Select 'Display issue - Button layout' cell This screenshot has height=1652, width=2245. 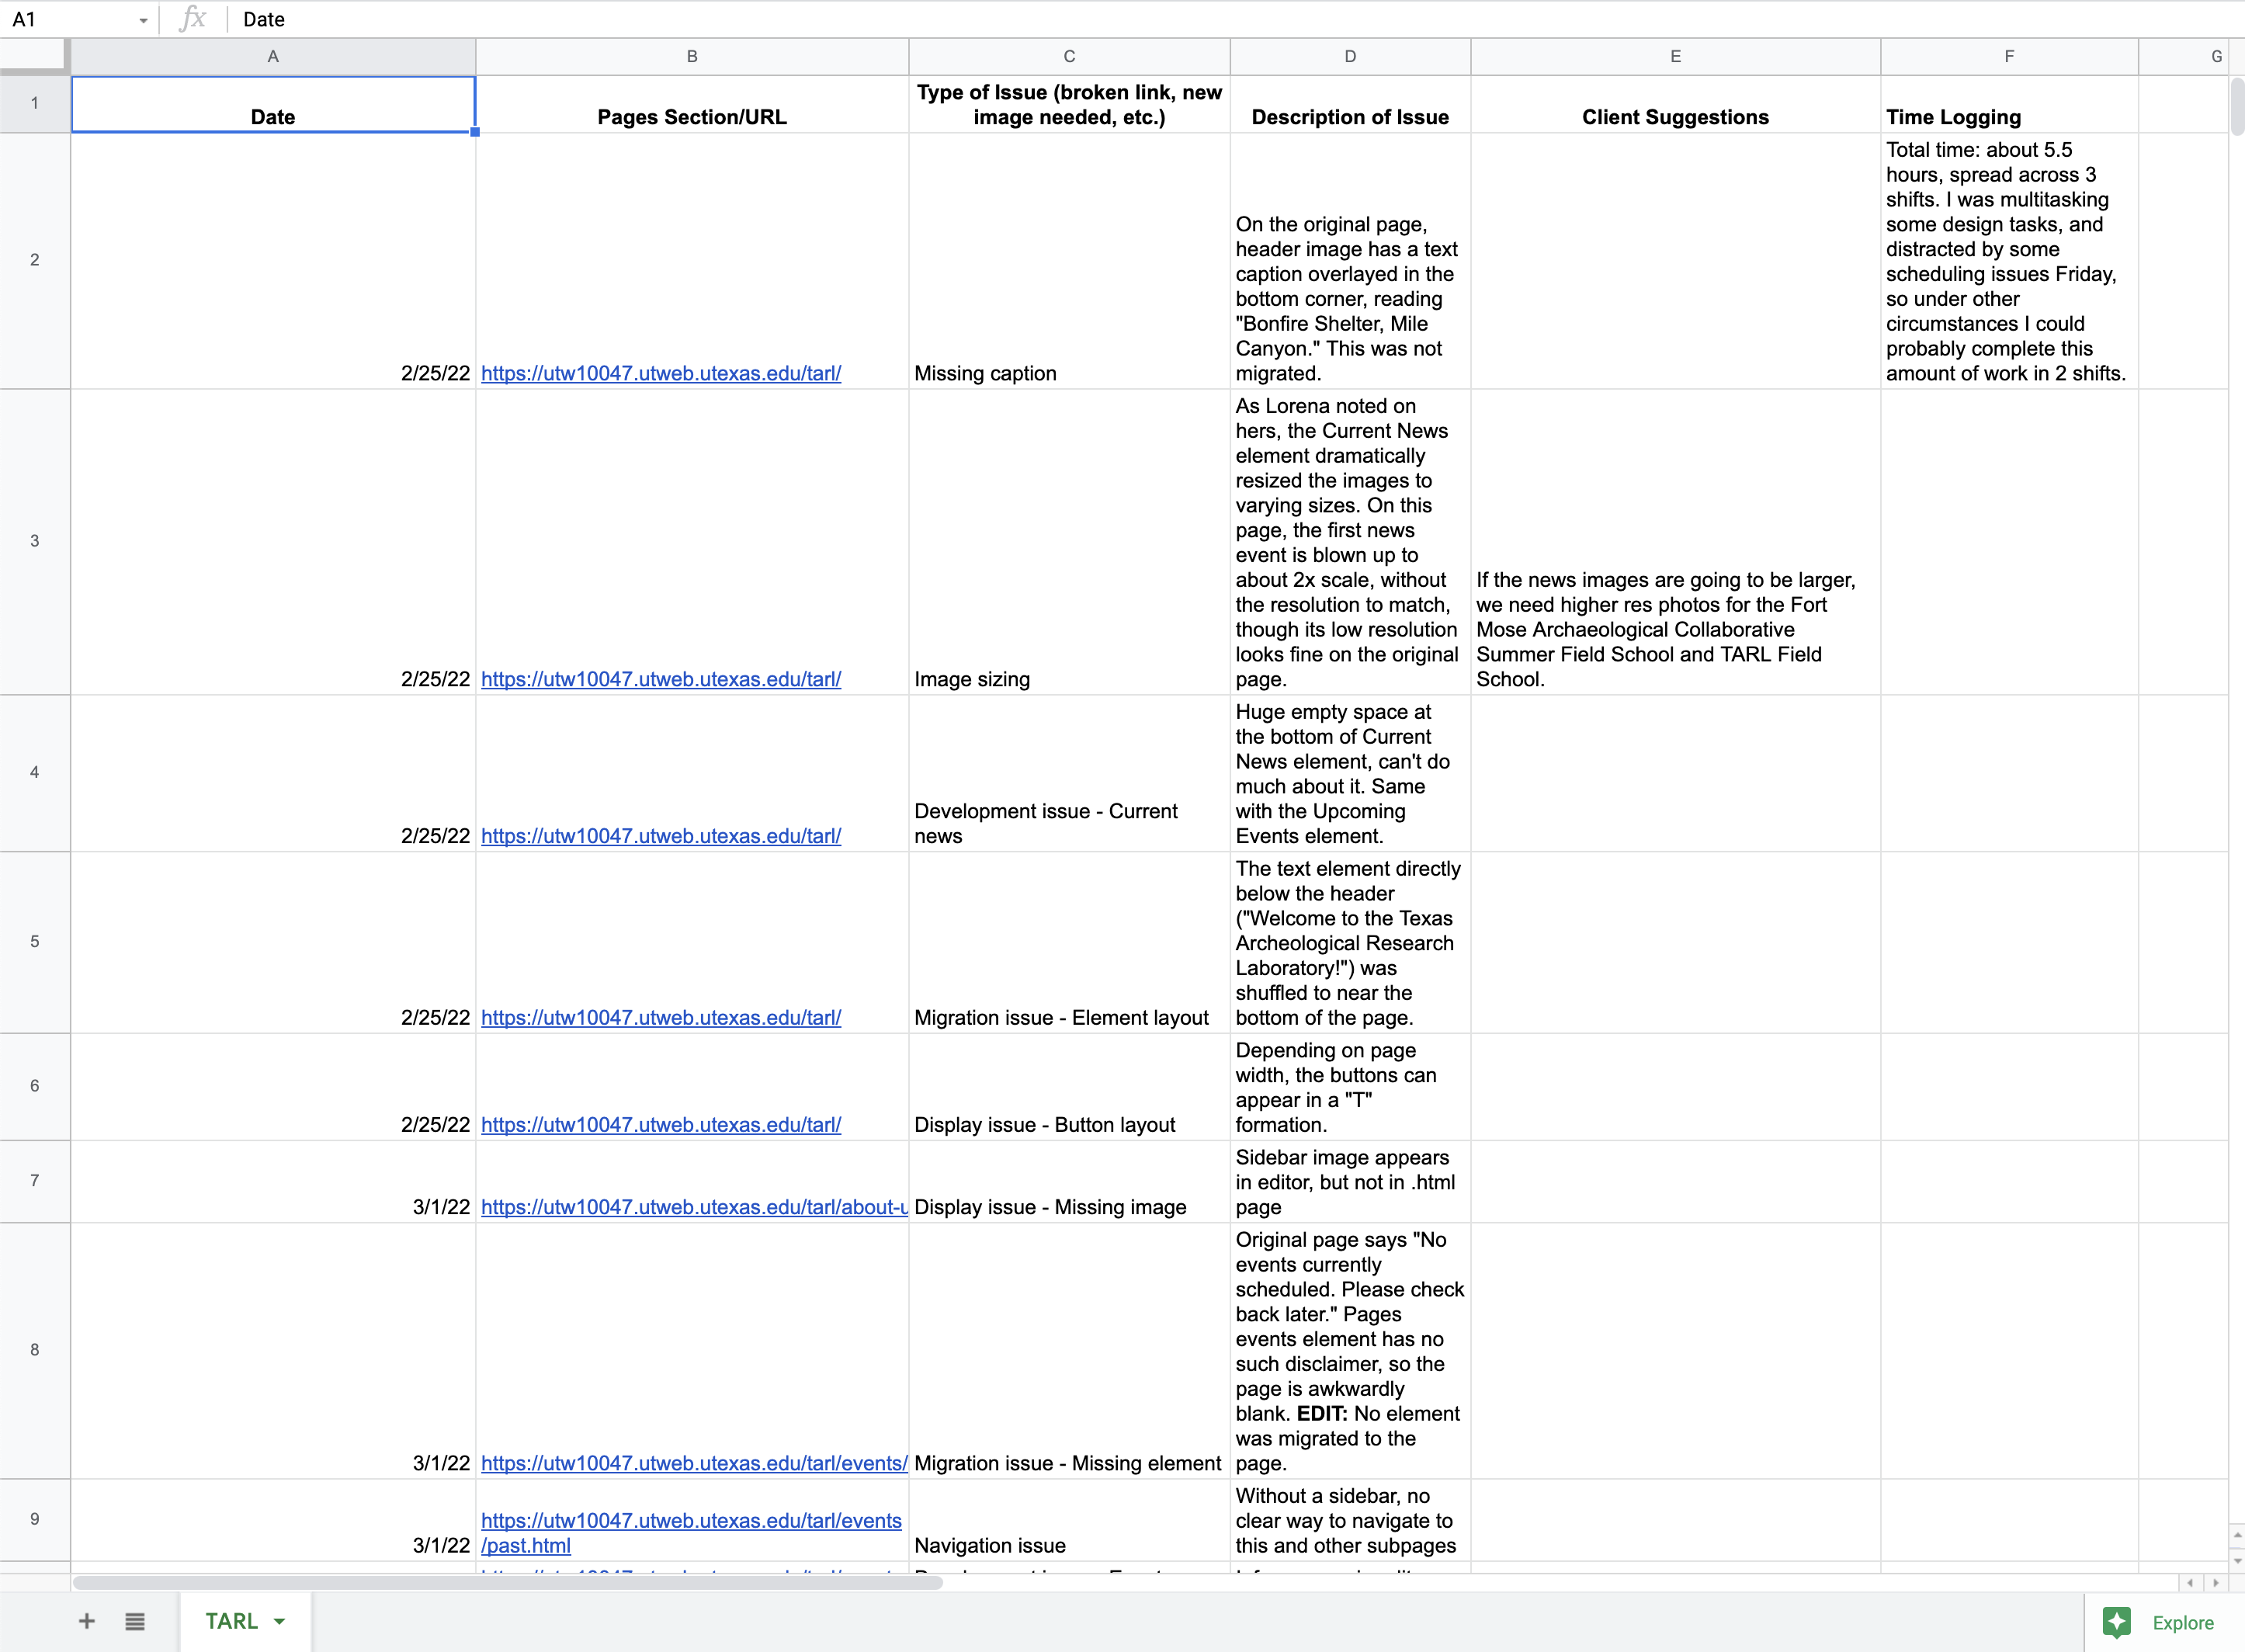point(1069,1087)
